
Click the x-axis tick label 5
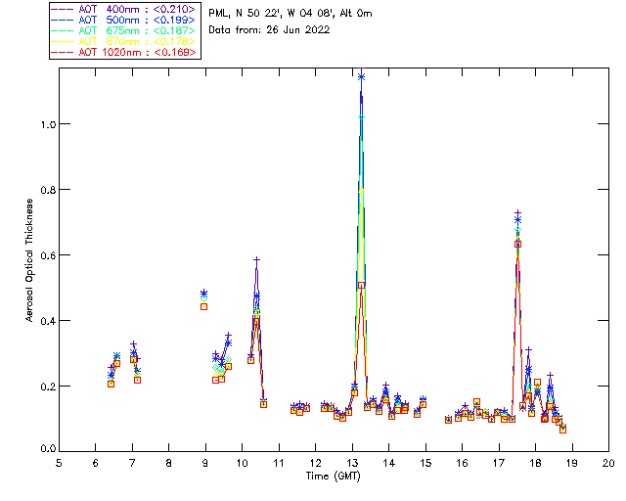pyautogui.click(x=59, y=462)
